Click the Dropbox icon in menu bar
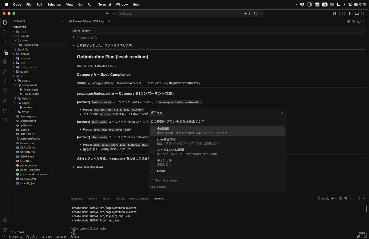The width and height of the screenshot is (369, 239). 302,5
